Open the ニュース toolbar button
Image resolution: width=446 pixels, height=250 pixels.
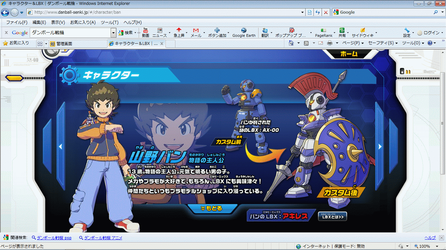160,33
